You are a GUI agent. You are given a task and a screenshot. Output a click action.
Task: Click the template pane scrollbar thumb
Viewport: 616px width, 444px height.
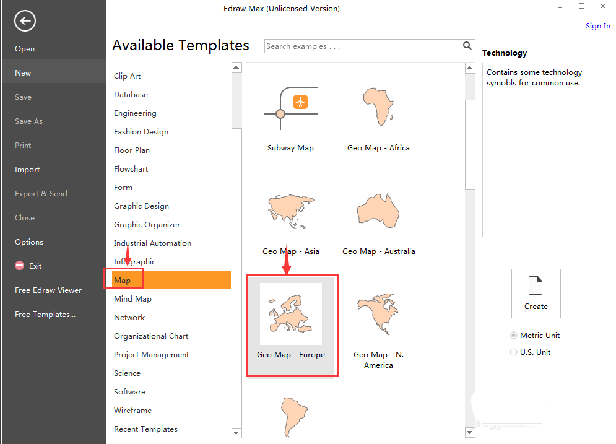coord(470,145)
